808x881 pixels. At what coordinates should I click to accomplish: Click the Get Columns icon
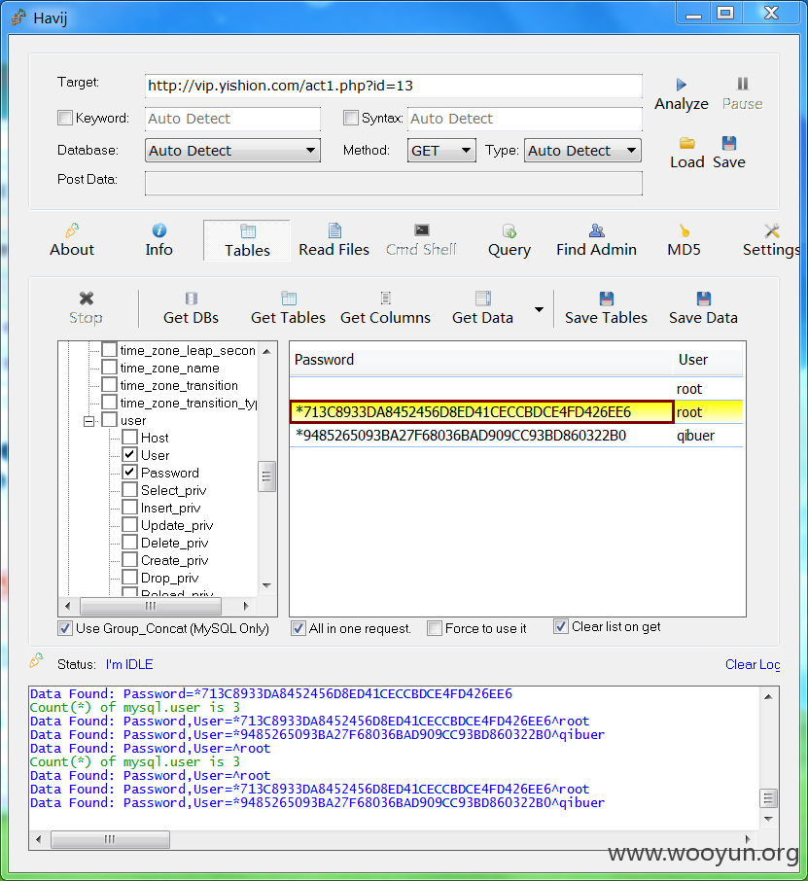tap(385, 299)
